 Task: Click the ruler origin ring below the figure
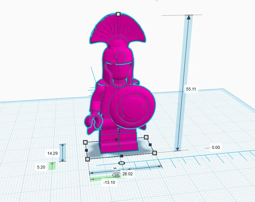pos(122,163)
